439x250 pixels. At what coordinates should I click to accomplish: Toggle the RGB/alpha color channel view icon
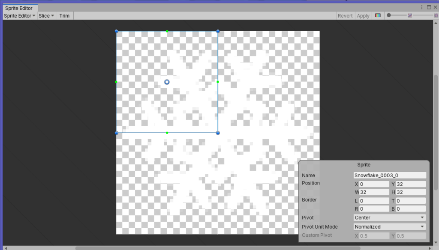click(x=378, y=16)
